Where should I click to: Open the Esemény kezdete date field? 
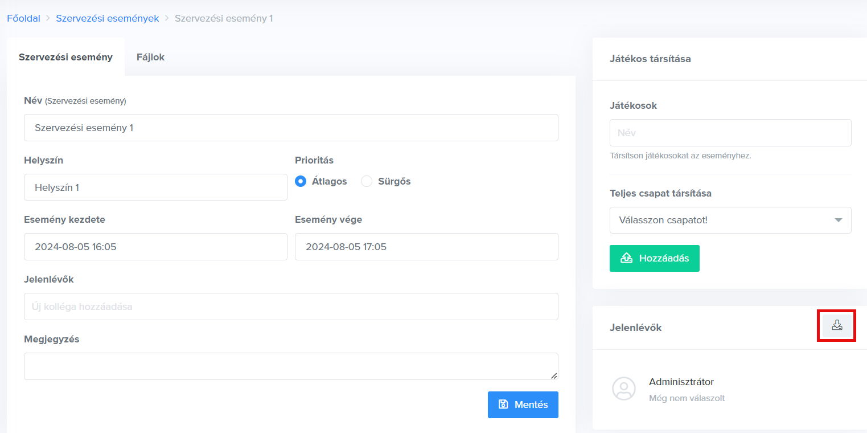click(x=155, y=247)
